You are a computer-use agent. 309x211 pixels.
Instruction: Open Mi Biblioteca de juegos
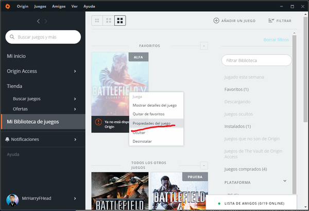(x=43, y=122)
